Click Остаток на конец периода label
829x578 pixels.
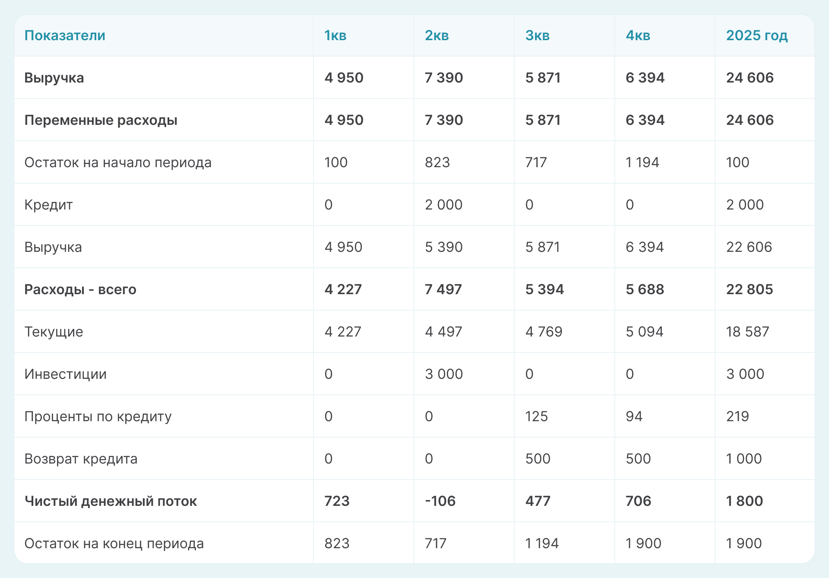114,543
